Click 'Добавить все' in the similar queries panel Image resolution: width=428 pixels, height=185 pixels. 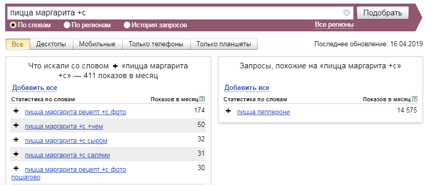[247, 88]
